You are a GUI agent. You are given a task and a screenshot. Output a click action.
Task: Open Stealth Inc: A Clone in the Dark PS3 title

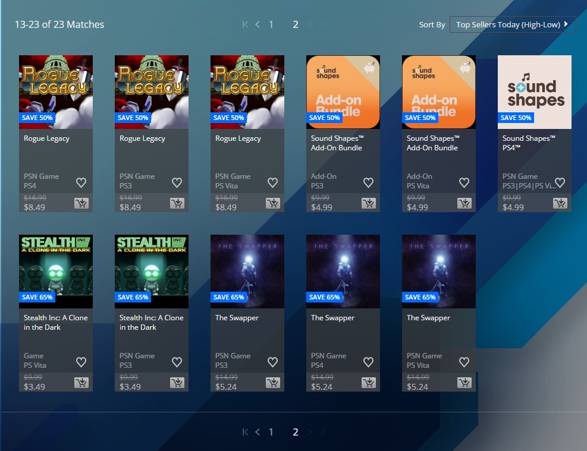(x=151, y=322)
